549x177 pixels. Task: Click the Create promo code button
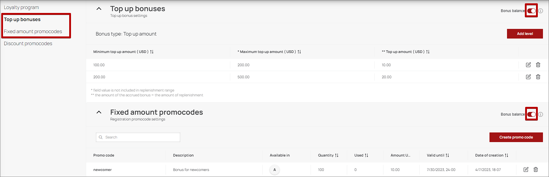516,137
